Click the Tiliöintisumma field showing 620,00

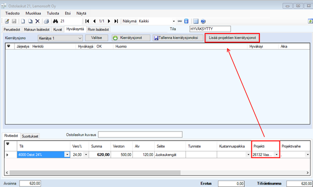click(299, 183)
